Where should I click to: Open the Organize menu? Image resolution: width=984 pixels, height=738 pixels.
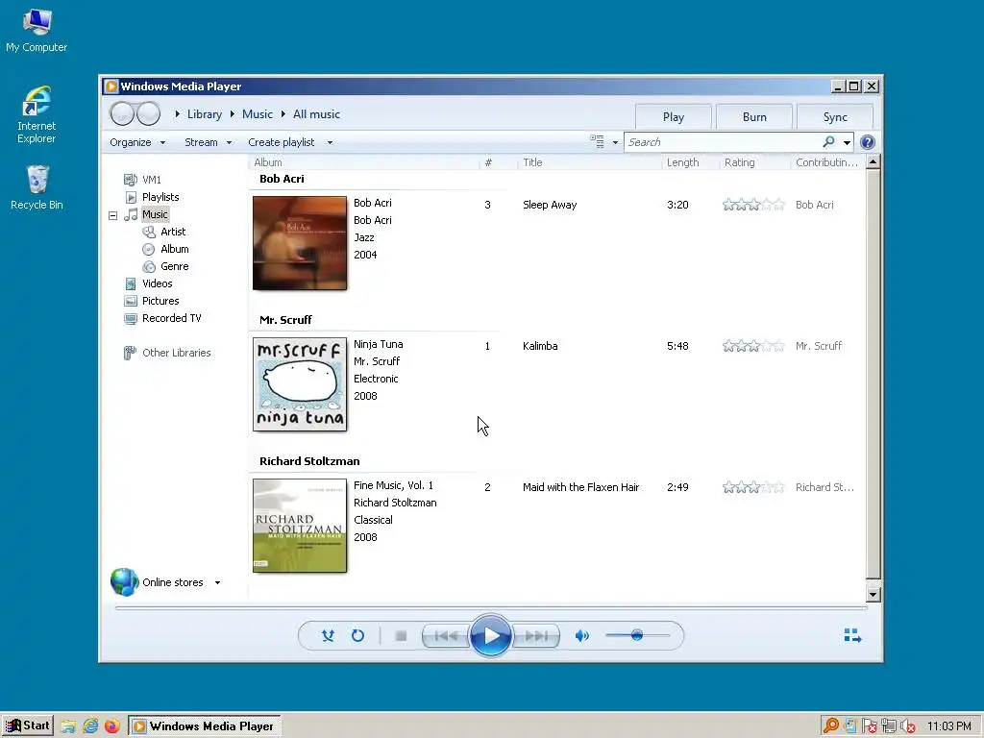[137, 142]
